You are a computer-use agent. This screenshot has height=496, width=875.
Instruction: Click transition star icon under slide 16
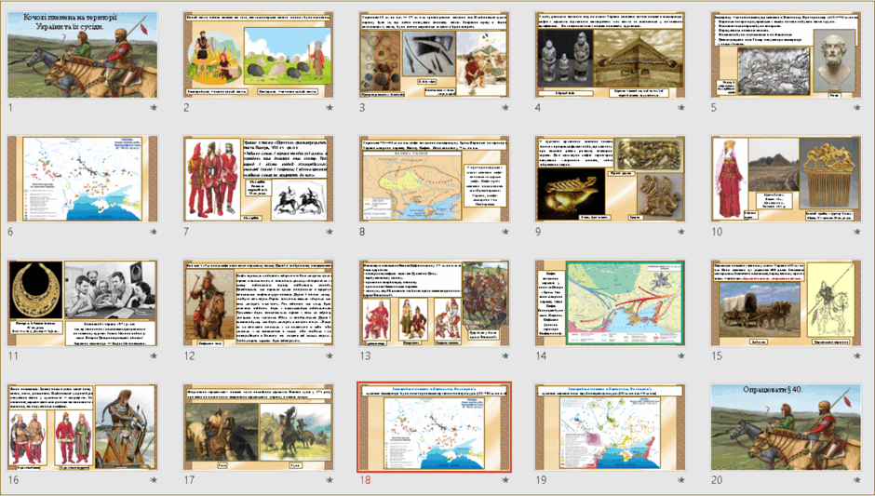[x=154, y=480]
